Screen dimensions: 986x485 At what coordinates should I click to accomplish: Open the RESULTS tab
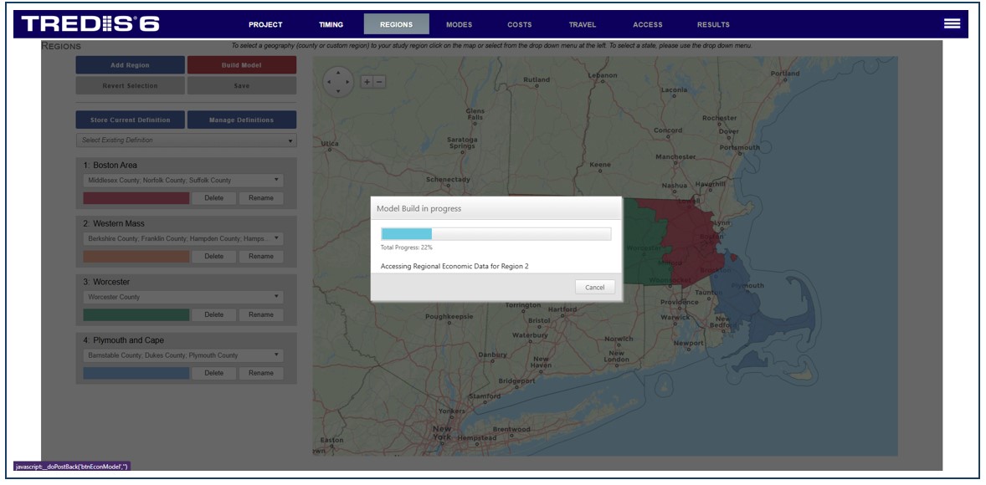click(713, 24)
